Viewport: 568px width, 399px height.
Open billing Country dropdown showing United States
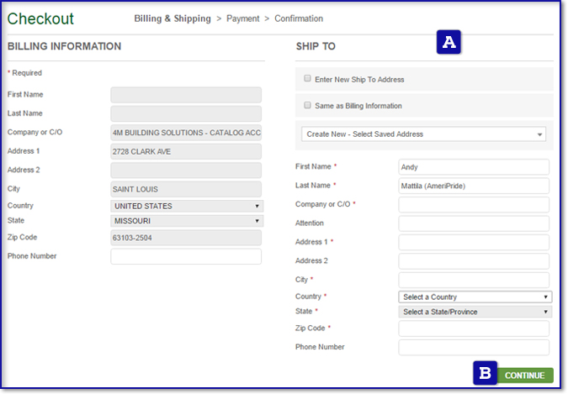coord(186,206)
